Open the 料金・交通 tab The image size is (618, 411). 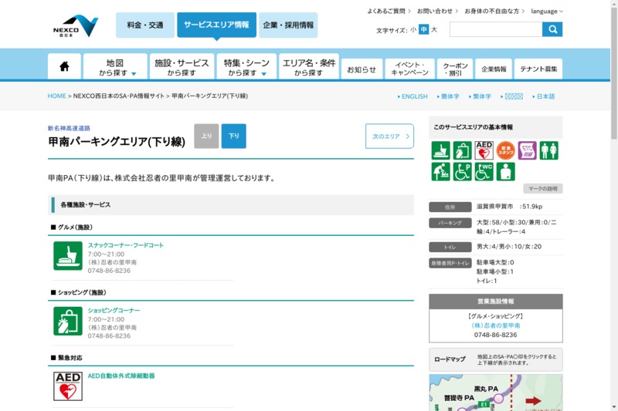(145, 25)
